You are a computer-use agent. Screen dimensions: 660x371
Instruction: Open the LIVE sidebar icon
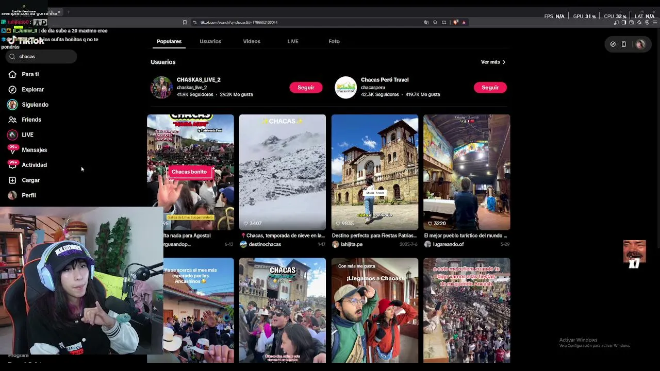[x=12, y=134]
